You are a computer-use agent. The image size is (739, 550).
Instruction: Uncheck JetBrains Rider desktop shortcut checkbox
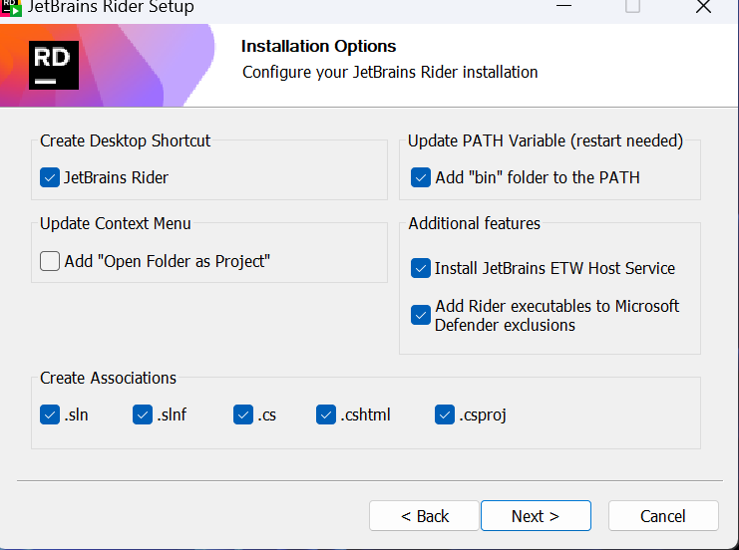tap(50, 177)
